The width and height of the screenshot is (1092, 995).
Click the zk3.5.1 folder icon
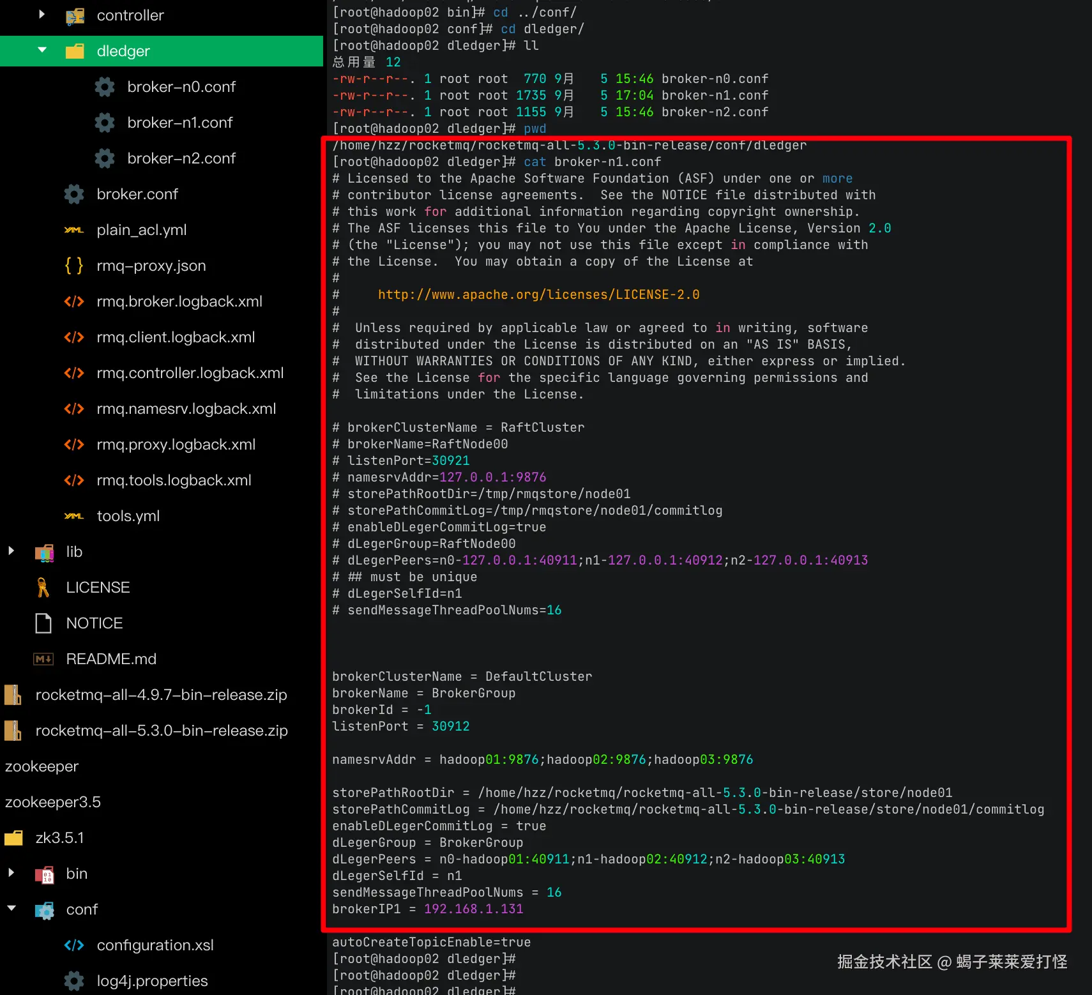click(x=13, y=838)
